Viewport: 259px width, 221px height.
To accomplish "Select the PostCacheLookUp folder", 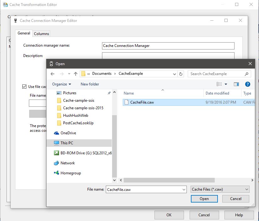I will coord(78,123).
